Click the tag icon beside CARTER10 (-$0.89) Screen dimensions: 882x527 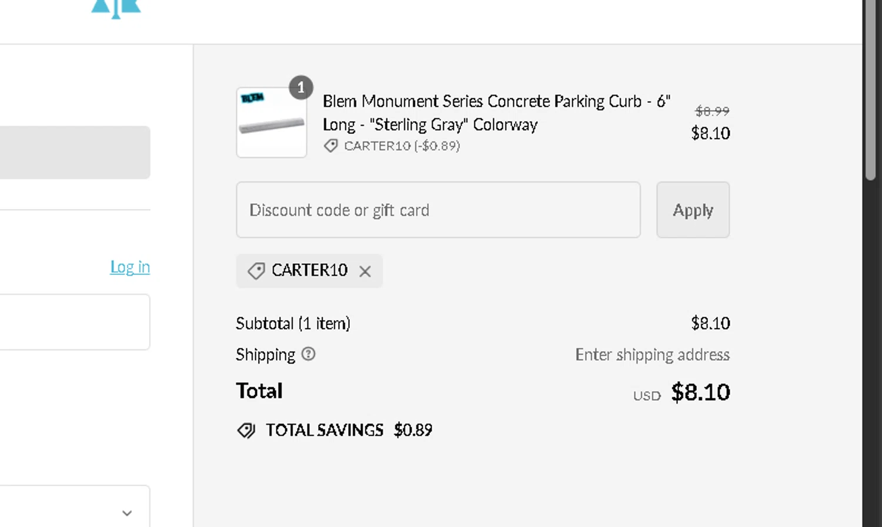tap(331, 146)
